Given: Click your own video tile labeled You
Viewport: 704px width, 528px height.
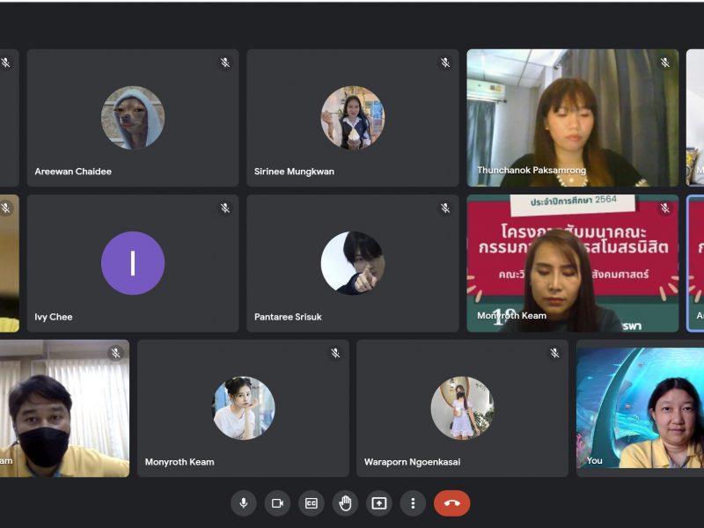Looking at the screenshot, I should click(x=640, y=409).
